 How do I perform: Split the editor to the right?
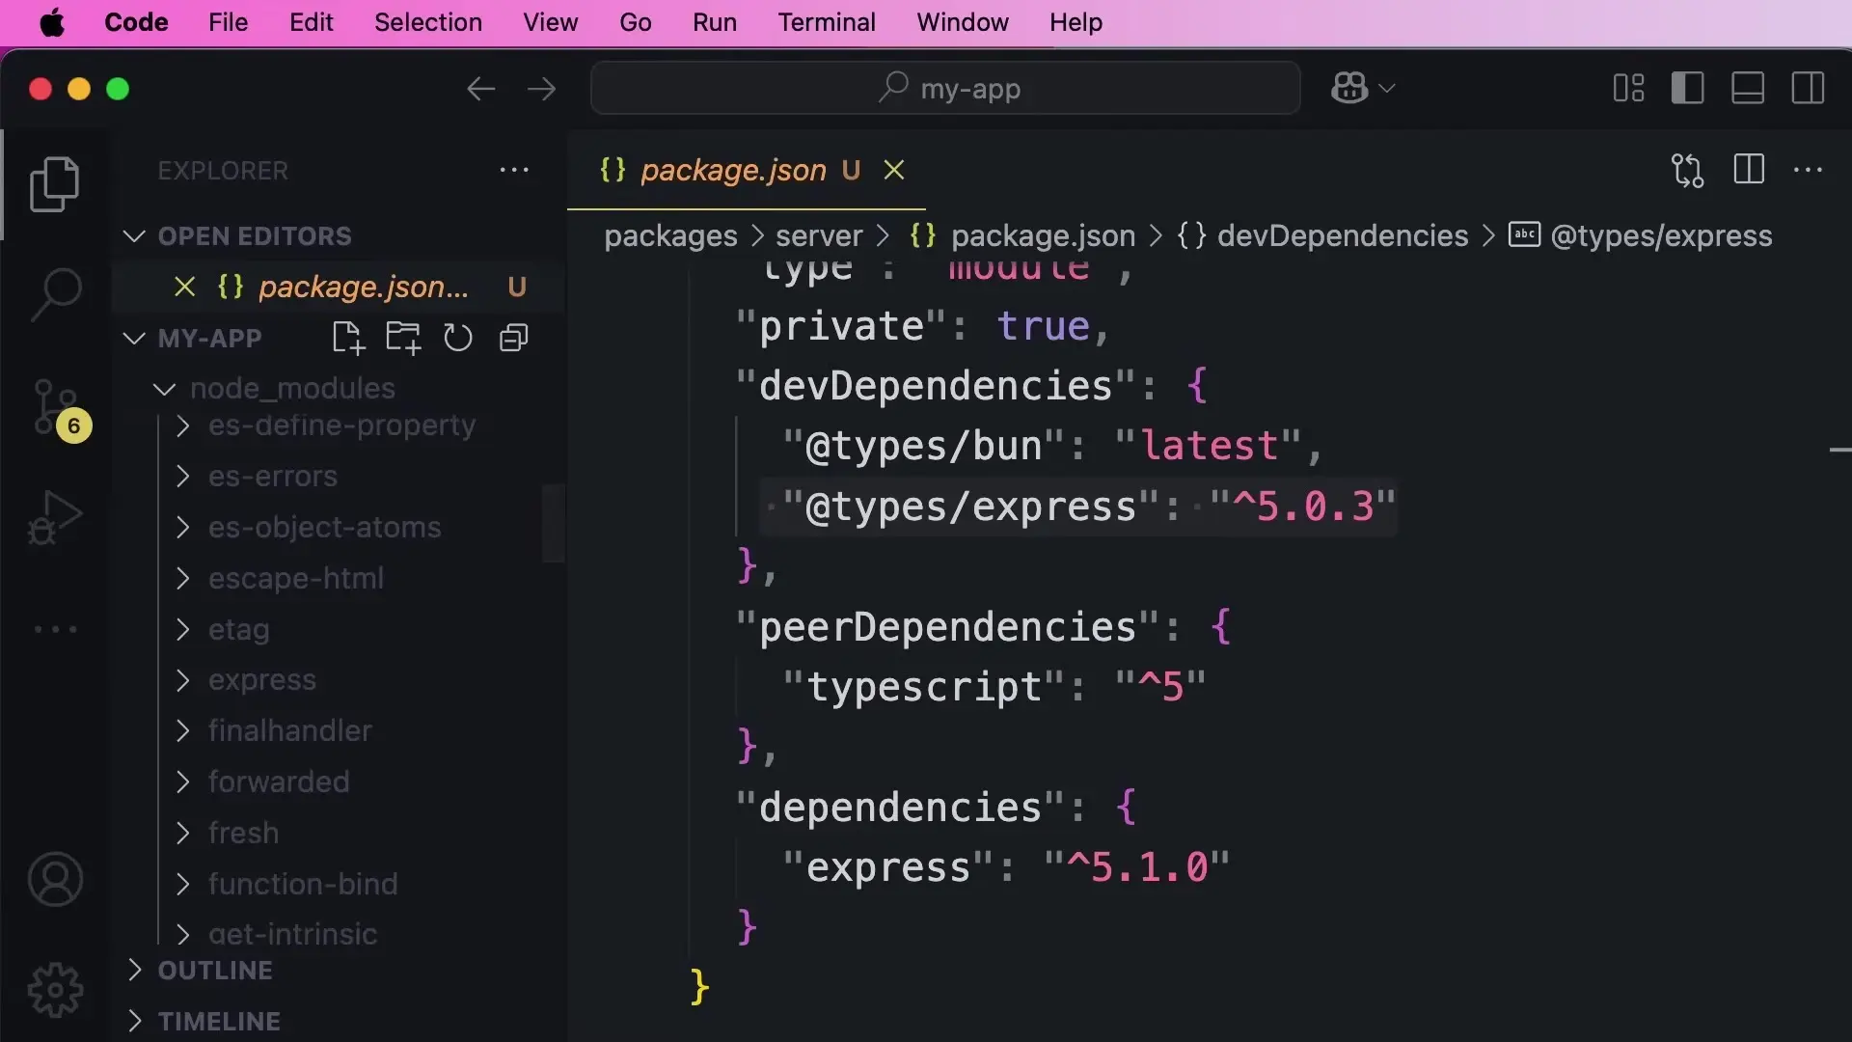pyautogui.click(x=1749, y=171)
